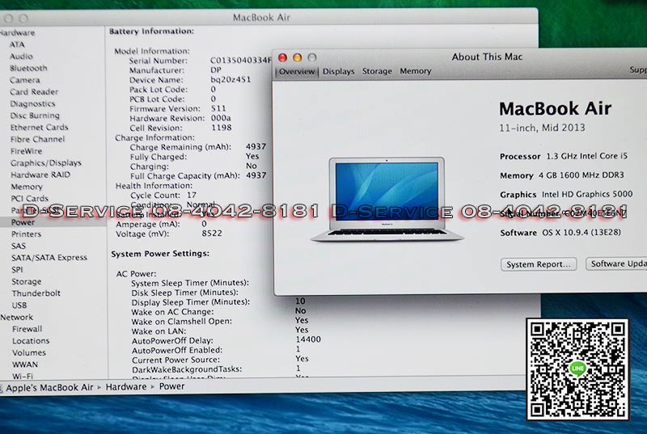Select Storage in System Report sidebar
This screenshot has width=647, height=434.
27,281
